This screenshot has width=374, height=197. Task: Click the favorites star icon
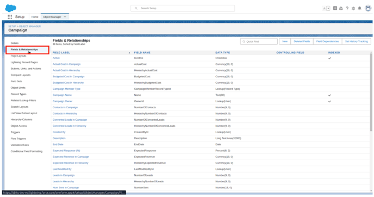(324, 8)
